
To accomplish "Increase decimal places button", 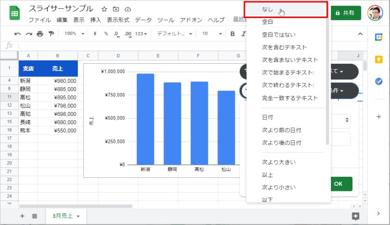I will (128, 34).
